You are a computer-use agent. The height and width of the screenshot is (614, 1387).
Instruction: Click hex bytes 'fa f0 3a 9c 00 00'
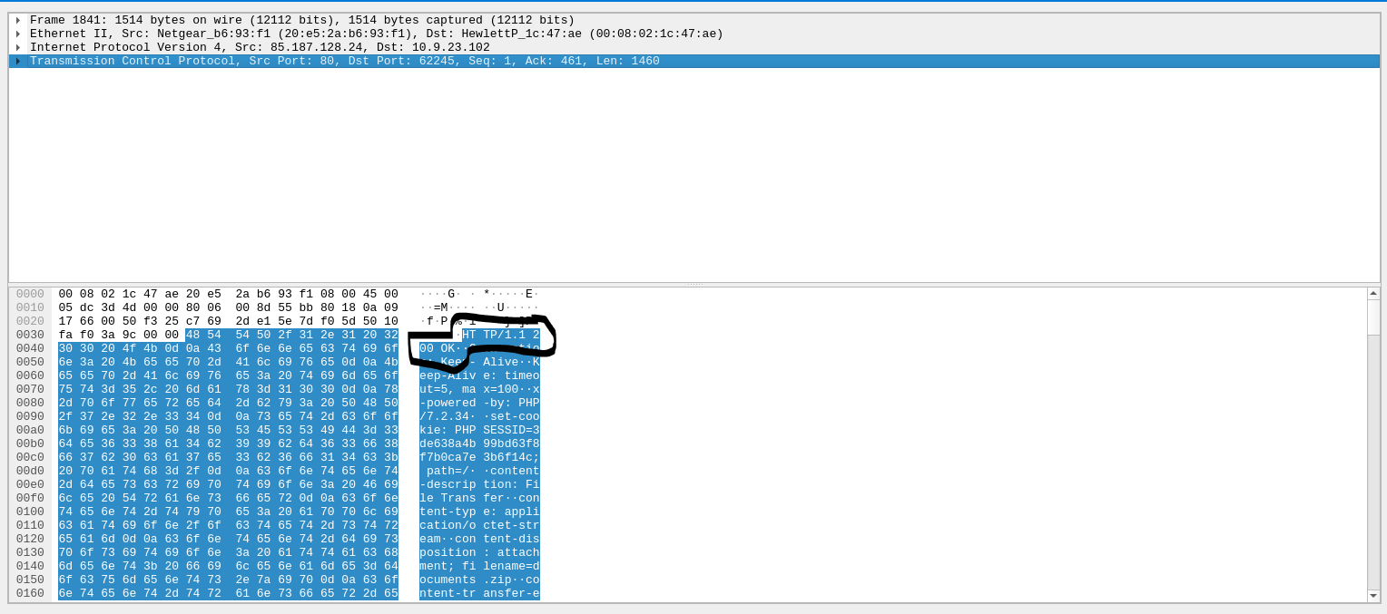(119, 335)
